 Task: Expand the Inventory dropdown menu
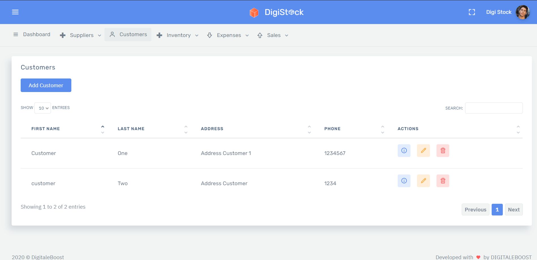pyautogui.click(x=178, y=35)
